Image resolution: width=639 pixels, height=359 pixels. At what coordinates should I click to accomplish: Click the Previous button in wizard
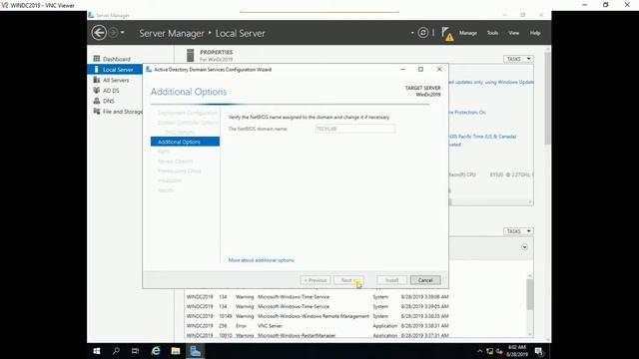coord(316,280)
